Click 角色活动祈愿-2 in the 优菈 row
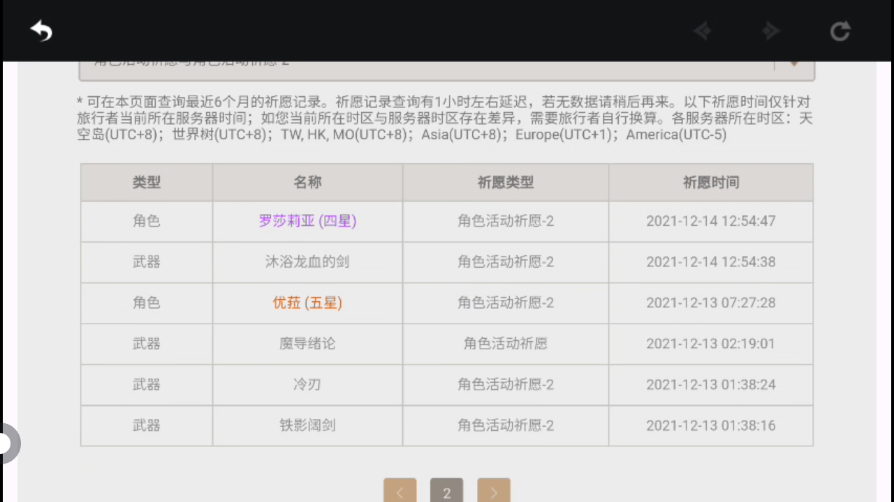This screenshot has height=502, width=894. tap(506, 303)
